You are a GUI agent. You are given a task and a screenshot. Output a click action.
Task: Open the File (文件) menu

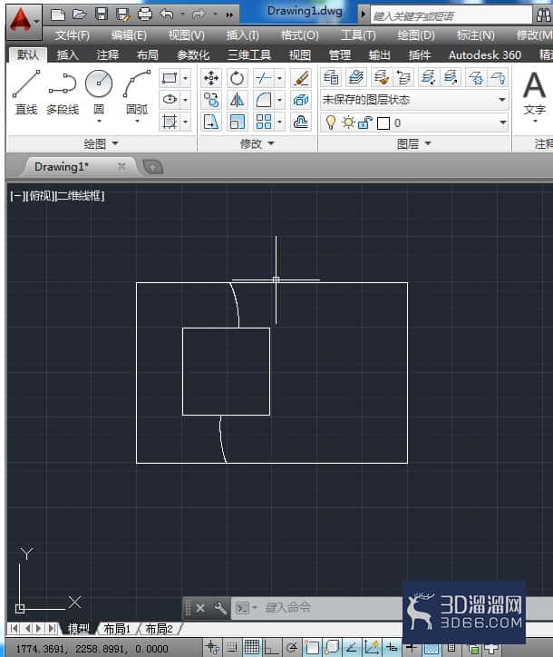[x=72, y=35]
